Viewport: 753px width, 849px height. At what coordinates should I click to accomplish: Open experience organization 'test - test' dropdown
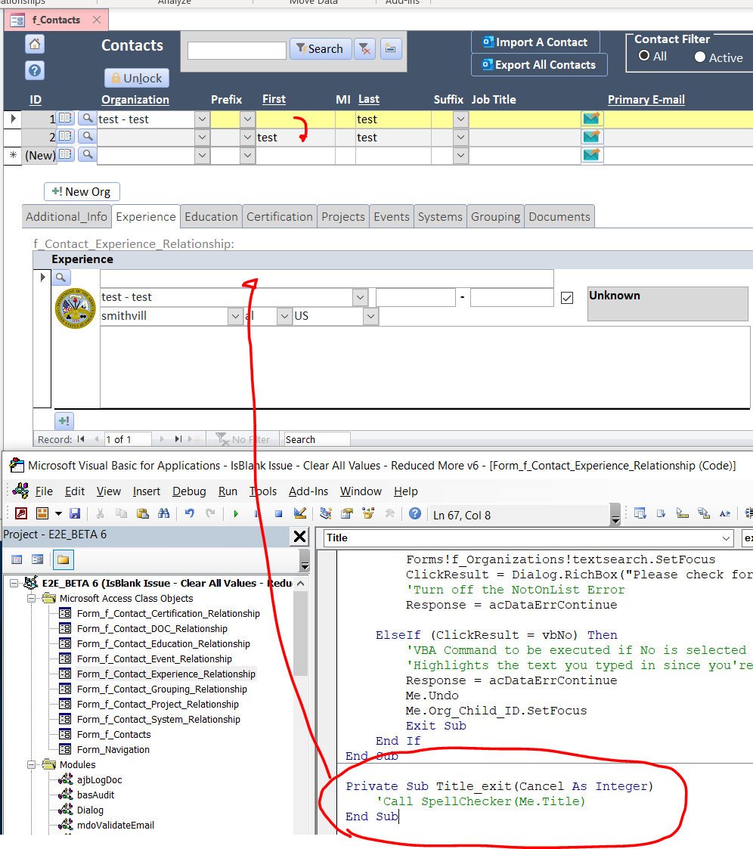[x=360, y=297]
